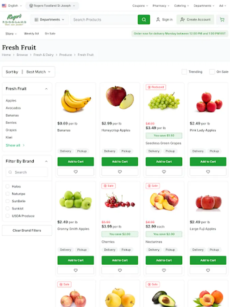Click the Search Products input field
This screenshot has height=307, width=230.
tap(104, 19)
